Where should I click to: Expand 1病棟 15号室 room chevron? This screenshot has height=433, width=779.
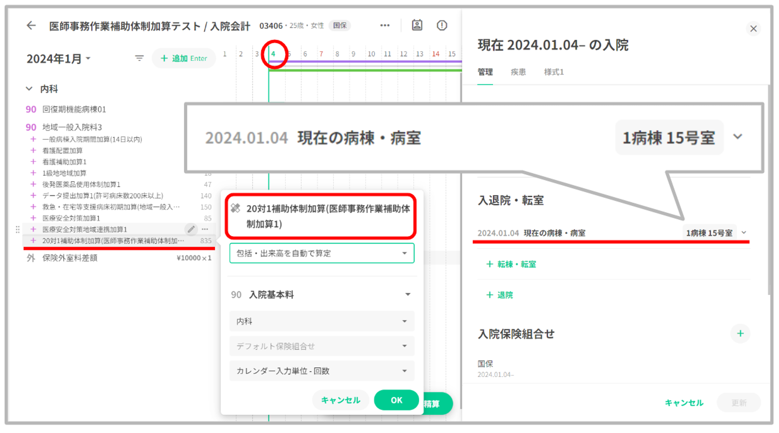(x=744, y=233)
